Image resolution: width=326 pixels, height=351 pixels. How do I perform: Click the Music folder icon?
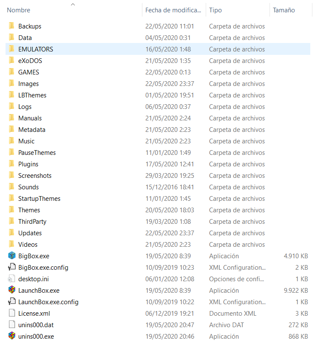[11, 140]
